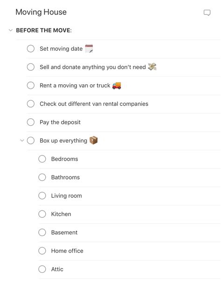Viewport: 221px width, 283px height.
Task: Collapse the BEFORE THE MOVE section
Action: click(11, 30)
